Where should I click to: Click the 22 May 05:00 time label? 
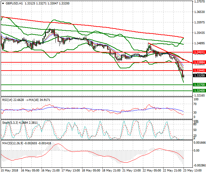[152, 171]
